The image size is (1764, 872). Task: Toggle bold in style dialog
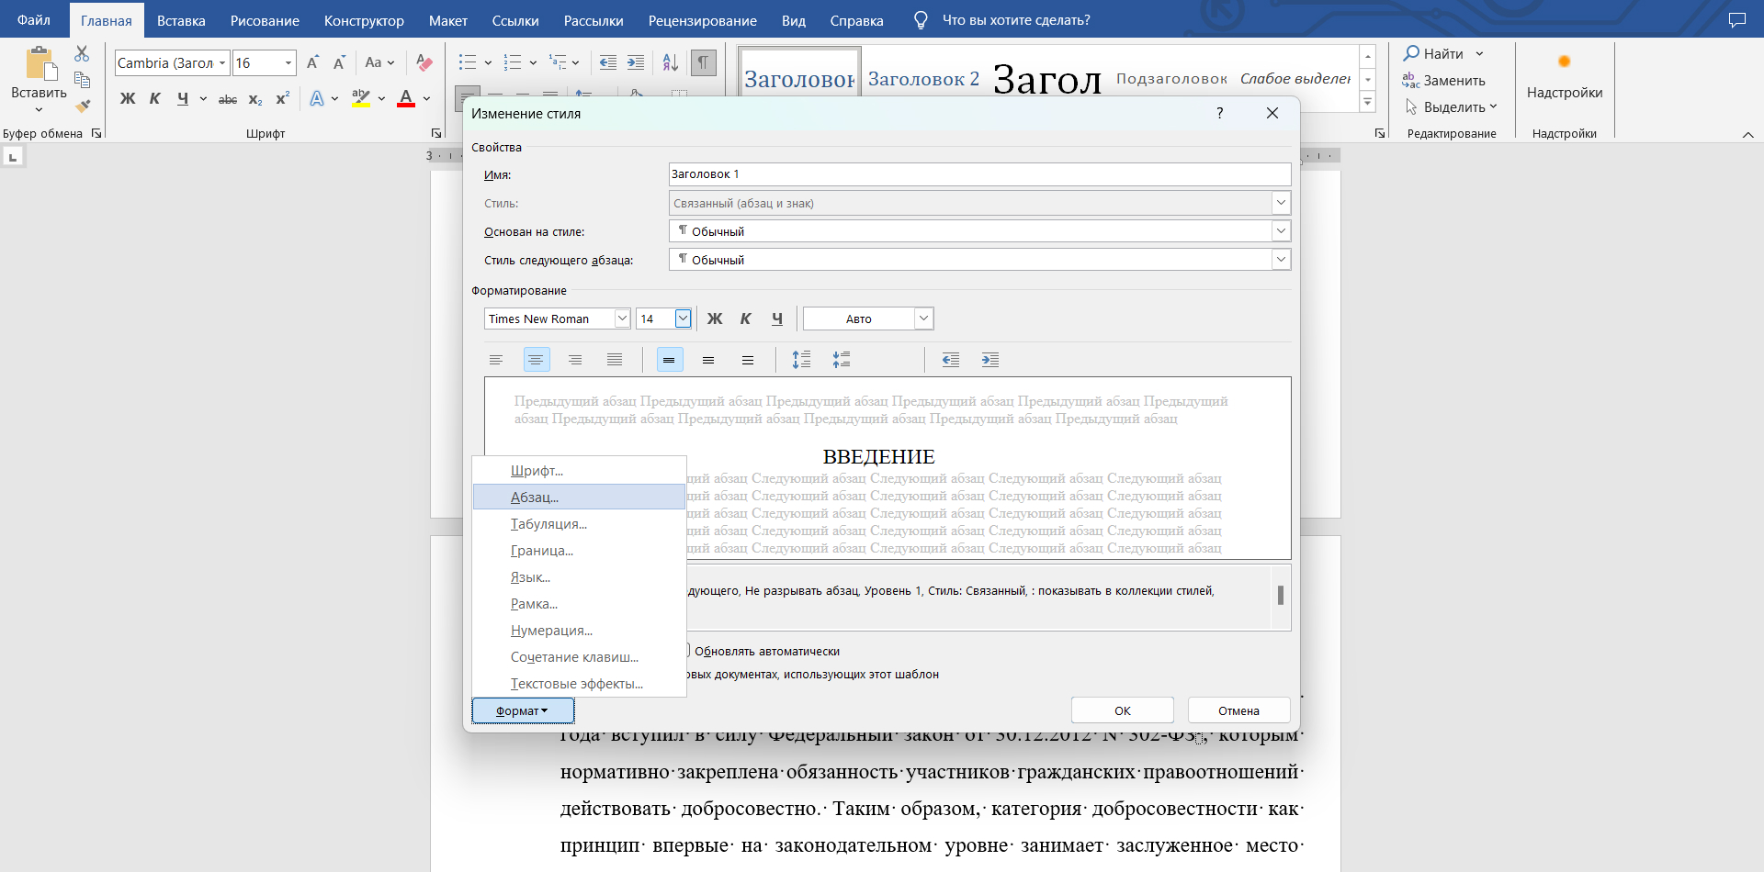pos(715,319)
